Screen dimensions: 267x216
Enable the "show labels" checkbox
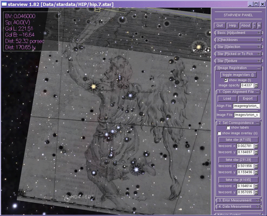pos(228,128)
